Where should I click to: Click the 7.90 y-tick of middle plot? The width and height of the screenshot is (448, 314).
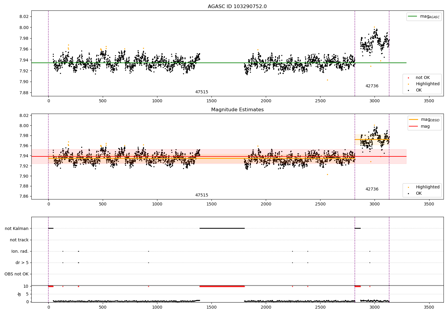[24, 176]
